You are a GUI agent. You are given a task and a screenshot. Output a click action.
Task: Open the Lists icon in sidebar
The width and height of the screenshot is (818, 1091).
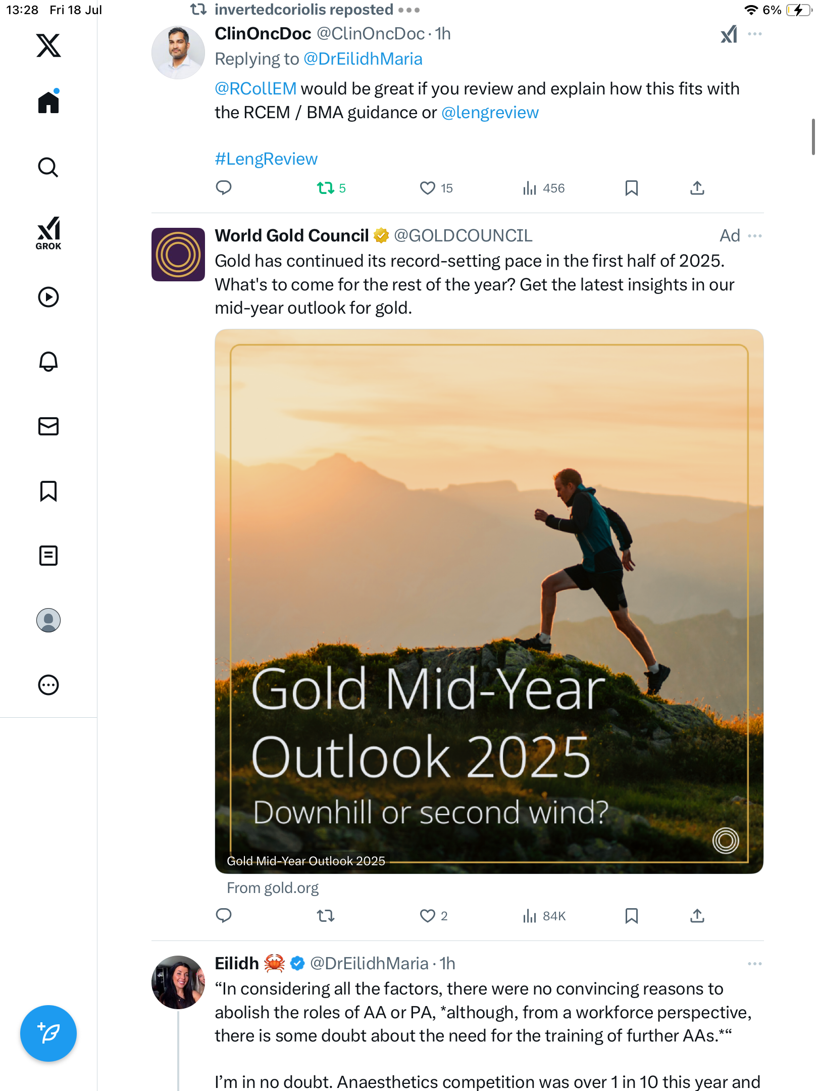[x=48, y=556]
